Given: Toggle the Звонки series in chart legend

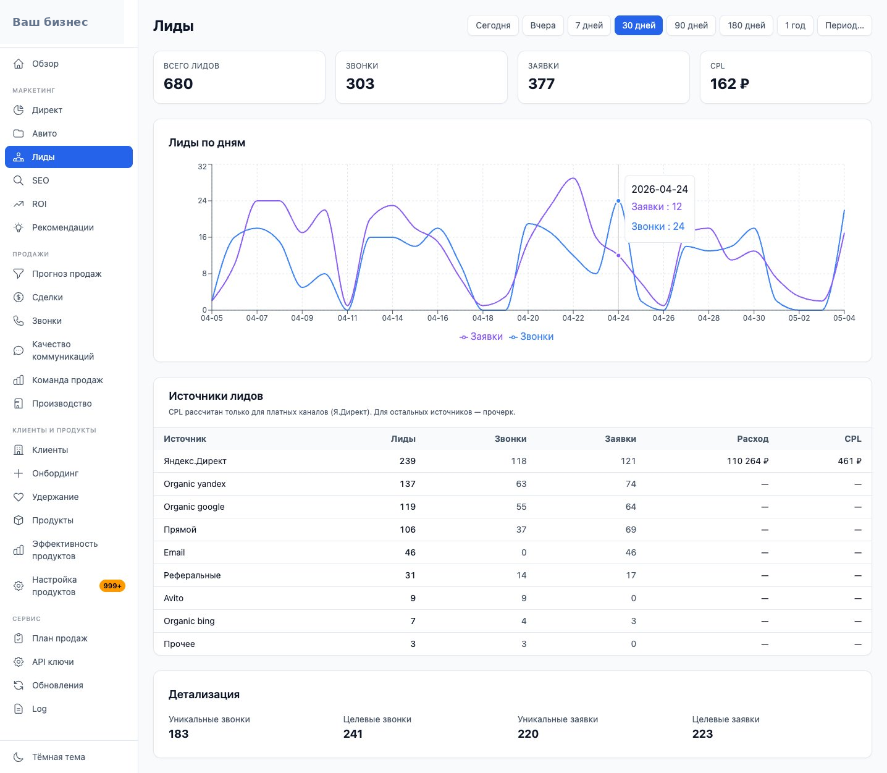Looking at the screenshot, I should (x=531, y=337).
